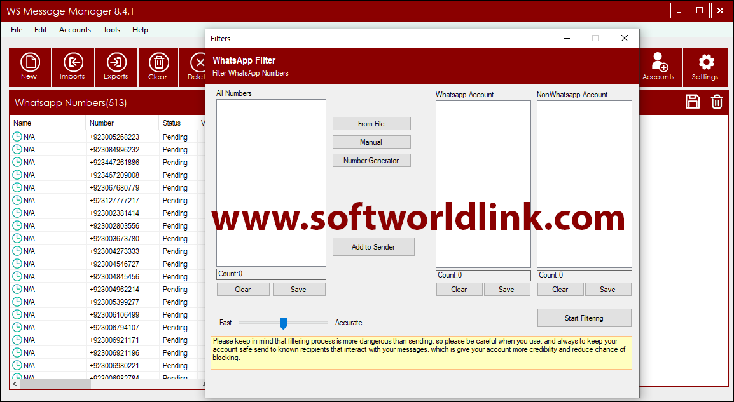Viewport: 734px width, 402px height.
Task: Select the number +923006980221
Action: click(x=114, y=365)
